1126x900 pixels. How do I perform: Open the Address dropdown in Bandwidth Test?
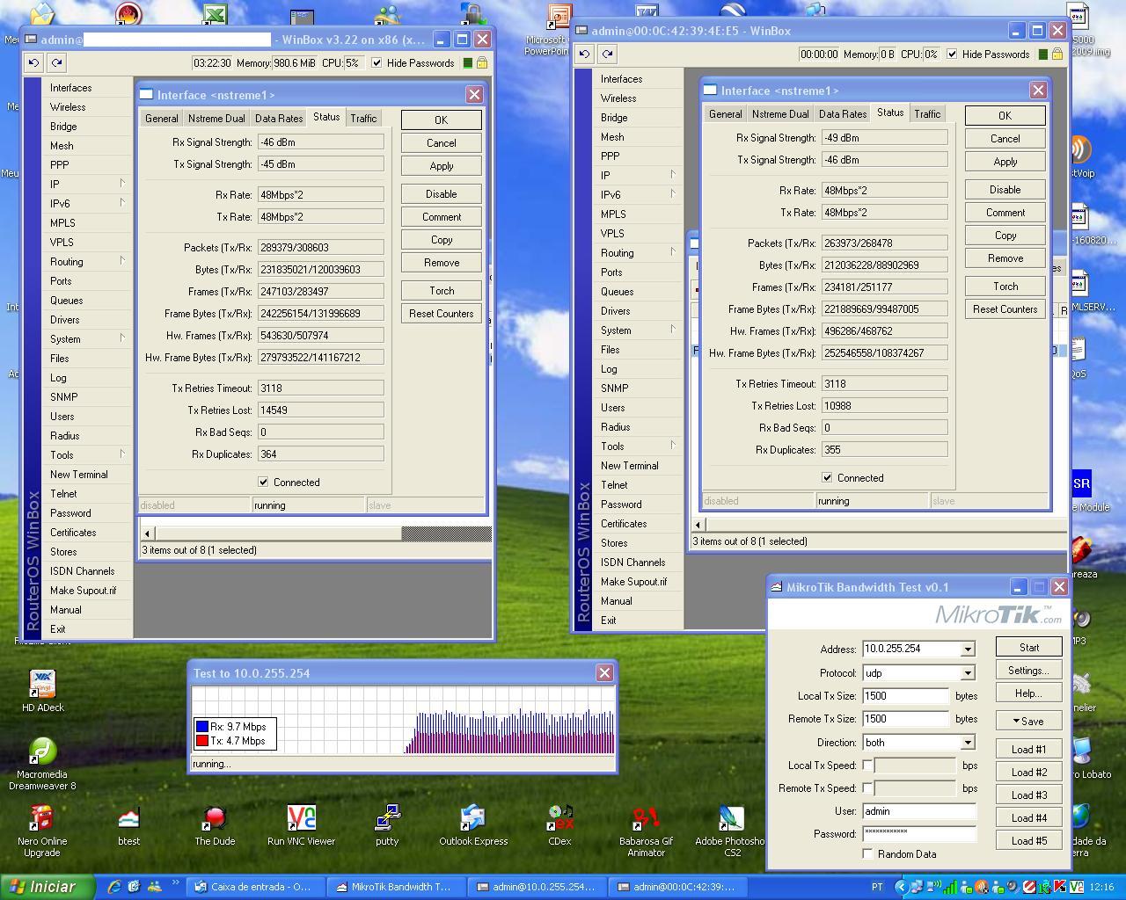(x=968, y=650)
